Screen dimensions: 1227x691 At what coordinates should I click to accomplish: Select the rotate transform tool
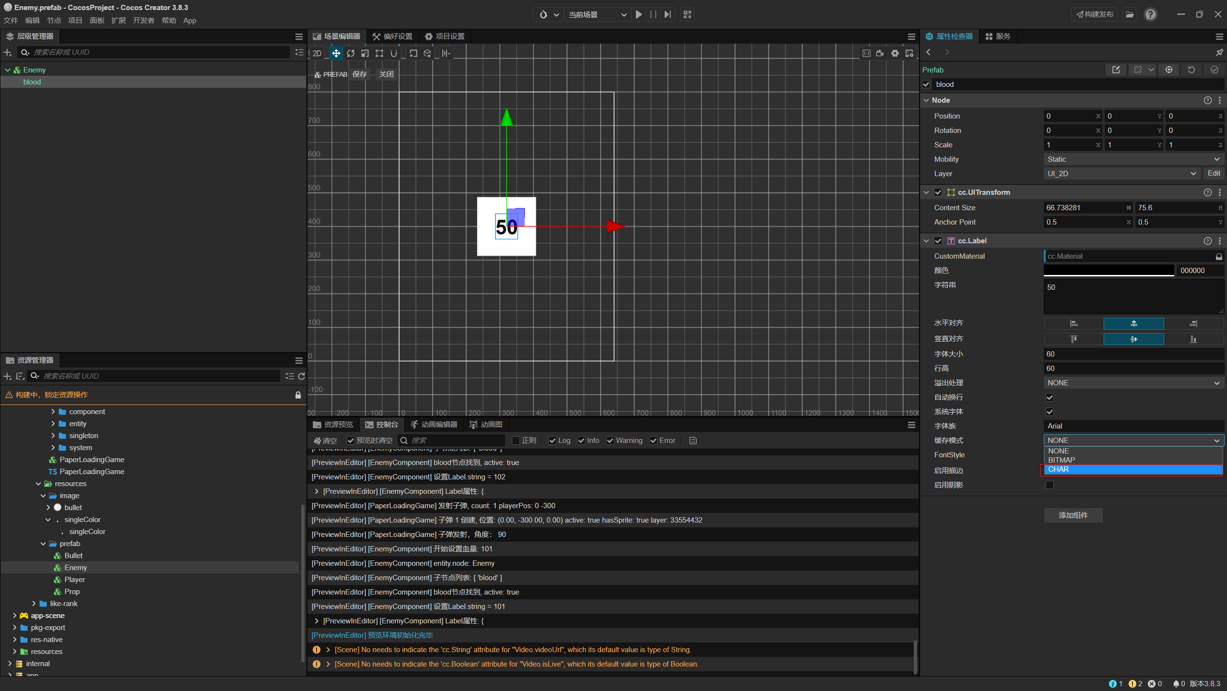point(351,53)
